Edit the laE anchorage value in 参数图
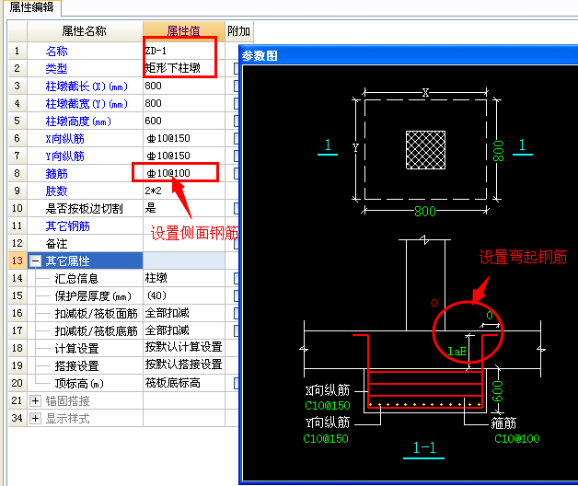 457,351
